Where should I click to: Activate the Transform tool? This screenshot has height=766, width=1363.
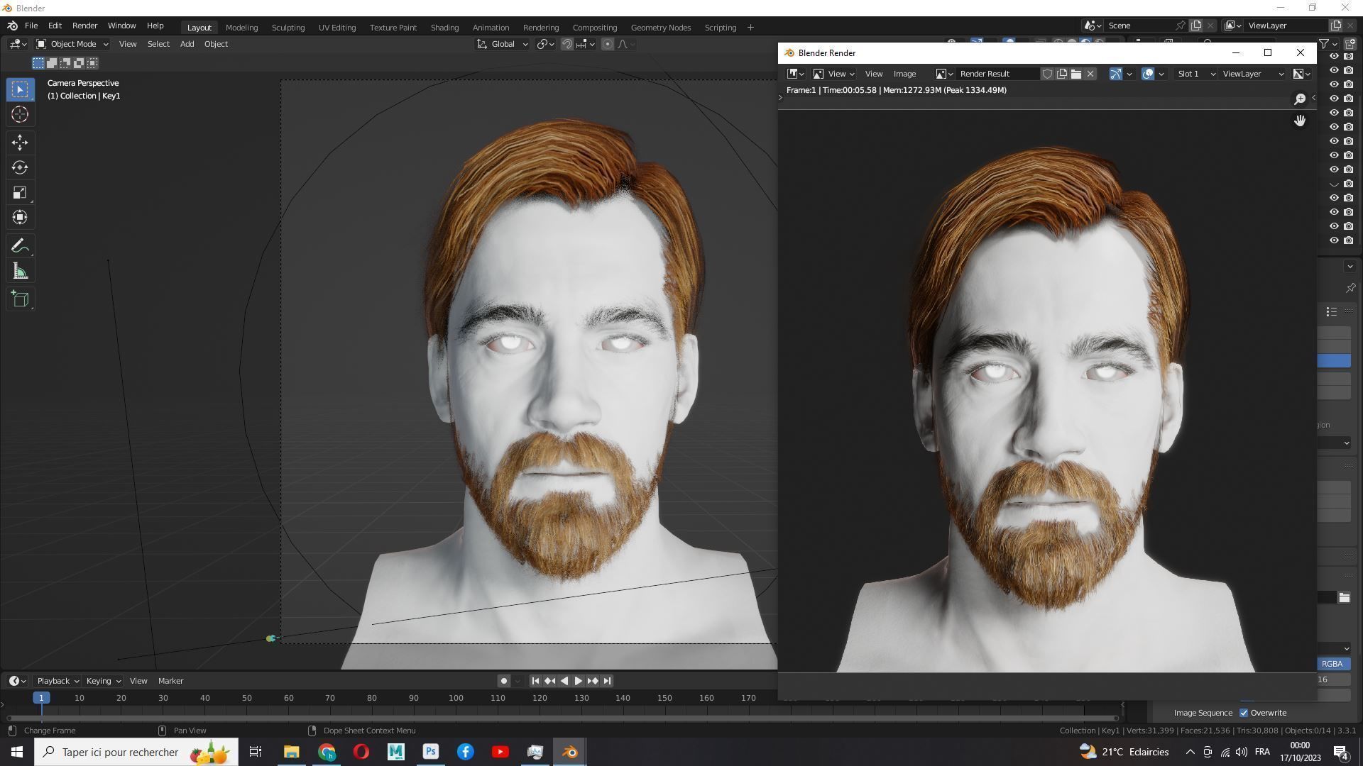click(20, 217)
